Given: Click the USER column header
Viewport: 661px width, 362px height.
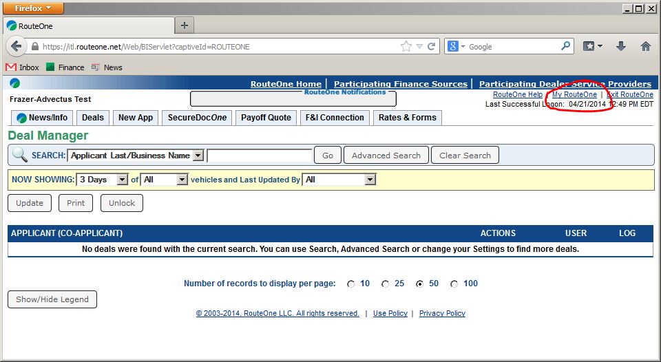Looking at the screenshot, I should [x=576, y=233].
